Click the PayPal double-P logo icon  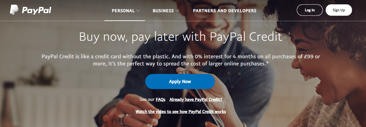click(14, 10)
